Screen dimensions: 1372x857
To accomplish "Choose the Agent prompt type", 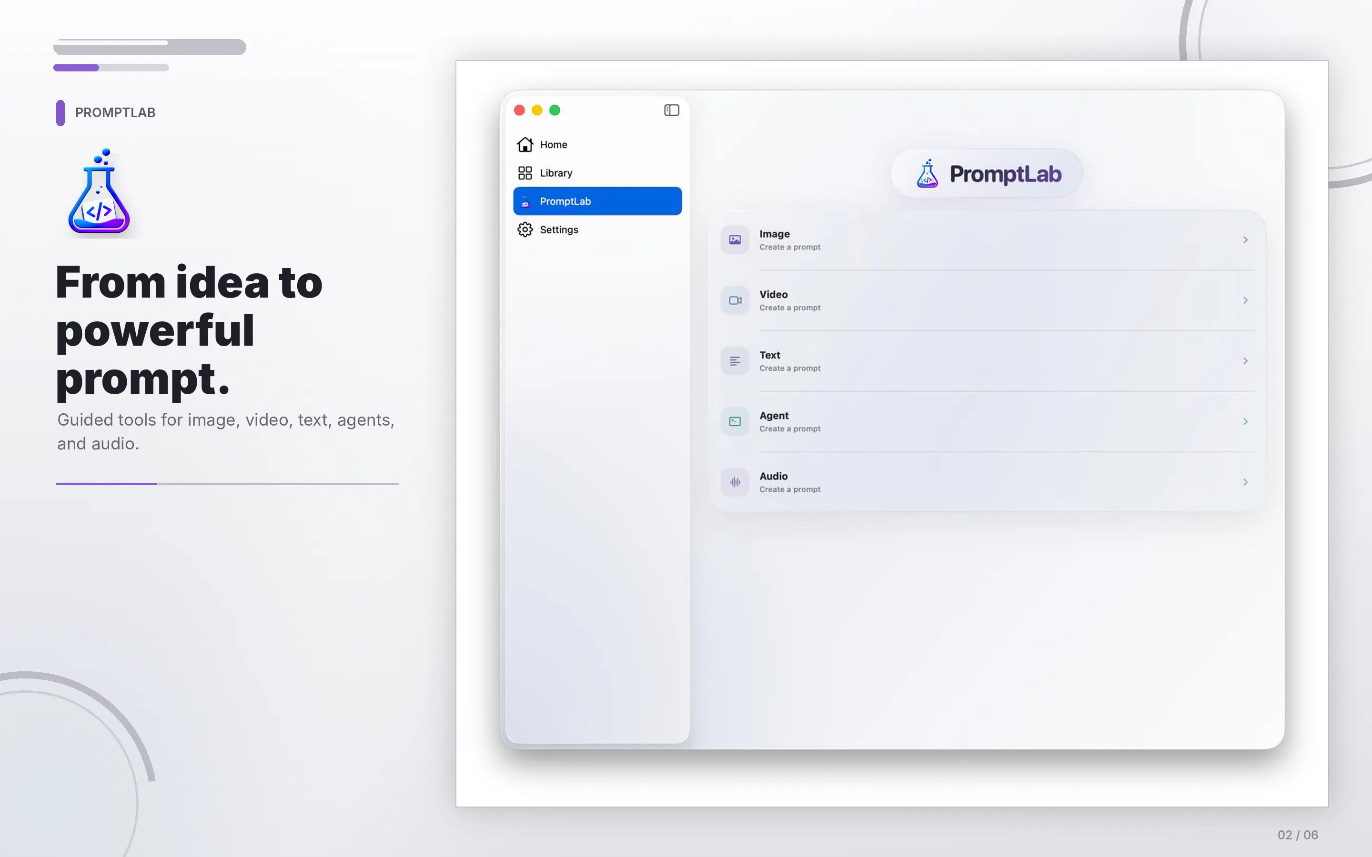I will click(x=987, y=422).
